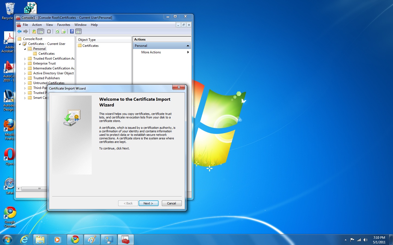Click the clipboard Paste toolbar icon
Screen dimensions: 393x245
tap(49, 32)
